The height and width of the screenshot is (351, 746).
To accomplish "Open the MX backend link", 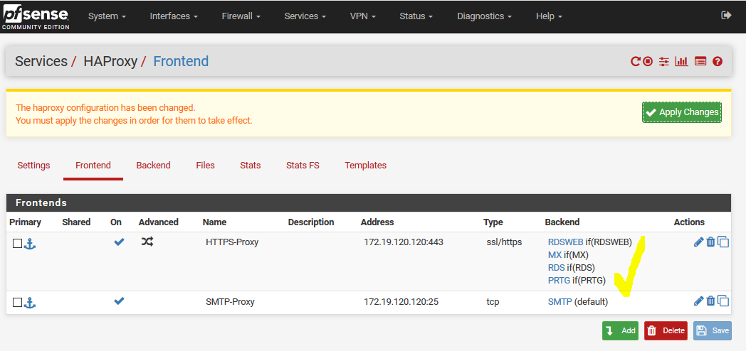I will click(555, 254).
